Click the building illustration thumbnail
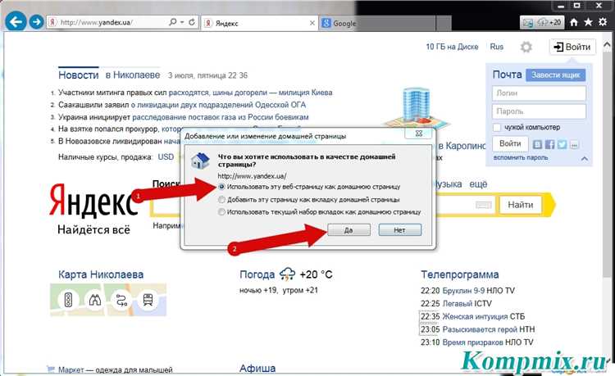 (416, 106)
